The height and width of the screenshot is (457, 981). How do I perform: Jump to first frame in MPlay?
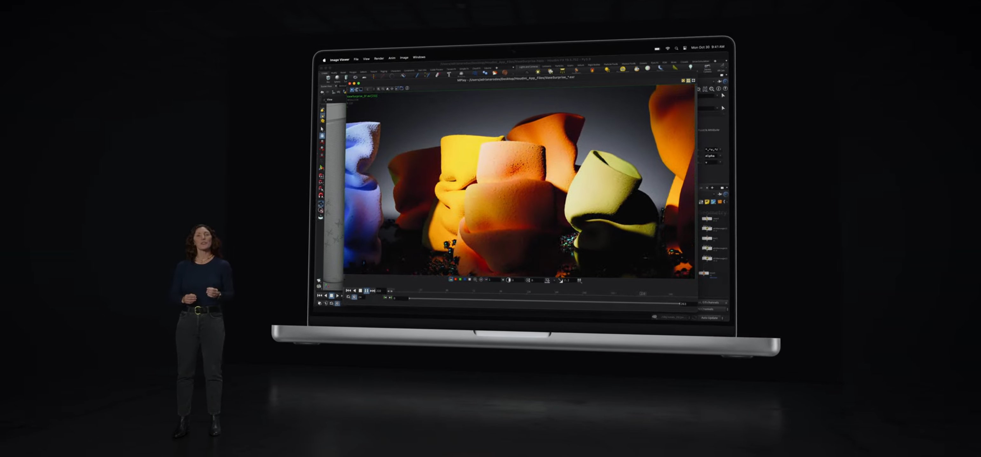click(348, 291)
